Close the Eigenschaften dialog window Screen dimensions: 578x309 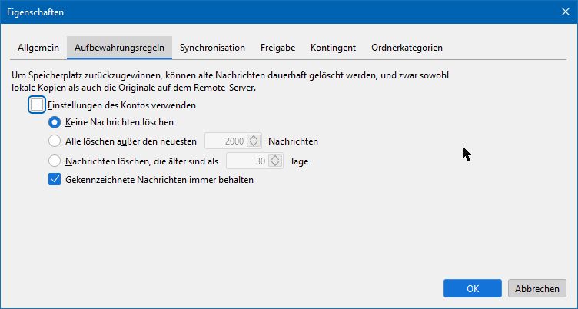click(x=563, y=12)
